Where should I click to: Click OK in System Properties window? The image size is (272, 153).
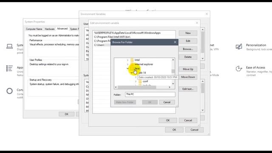tap(66, 114)
